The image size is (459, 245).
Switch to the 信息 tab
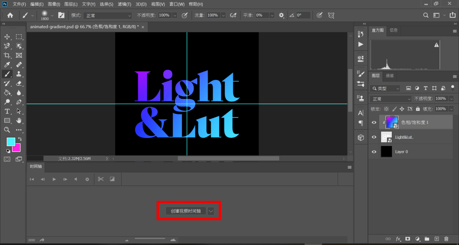click(394, 30)
